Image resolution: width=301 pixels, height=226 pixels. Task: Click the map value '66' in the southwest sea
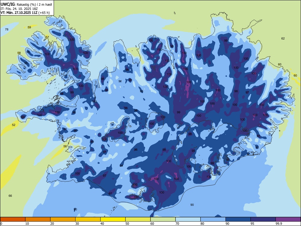tap(10, 196)
